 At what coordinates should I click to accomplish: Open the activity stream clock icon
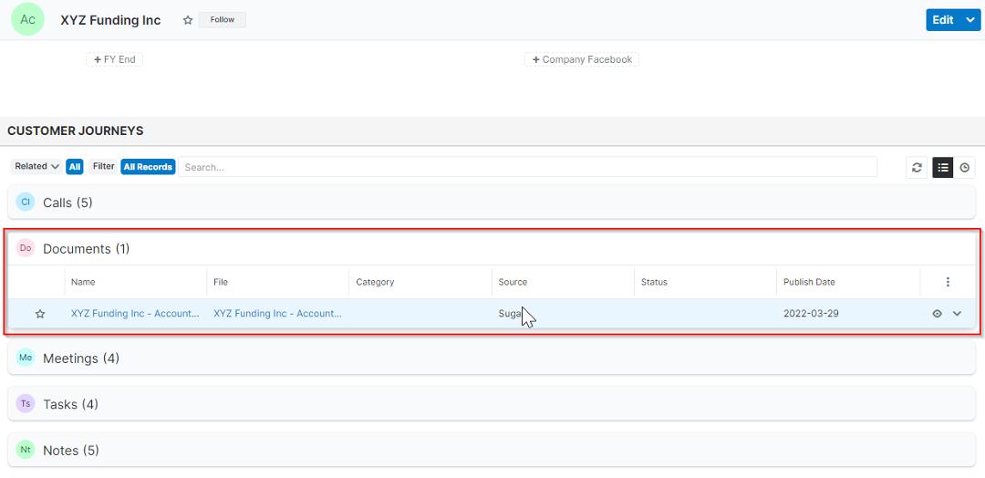click(x=965, y=168)
